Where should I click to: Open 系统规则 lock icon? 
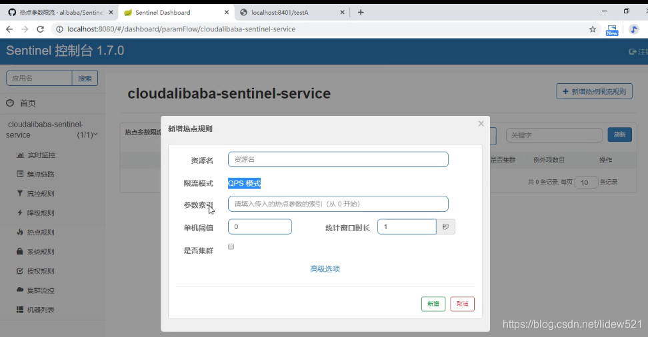[19, 251]
